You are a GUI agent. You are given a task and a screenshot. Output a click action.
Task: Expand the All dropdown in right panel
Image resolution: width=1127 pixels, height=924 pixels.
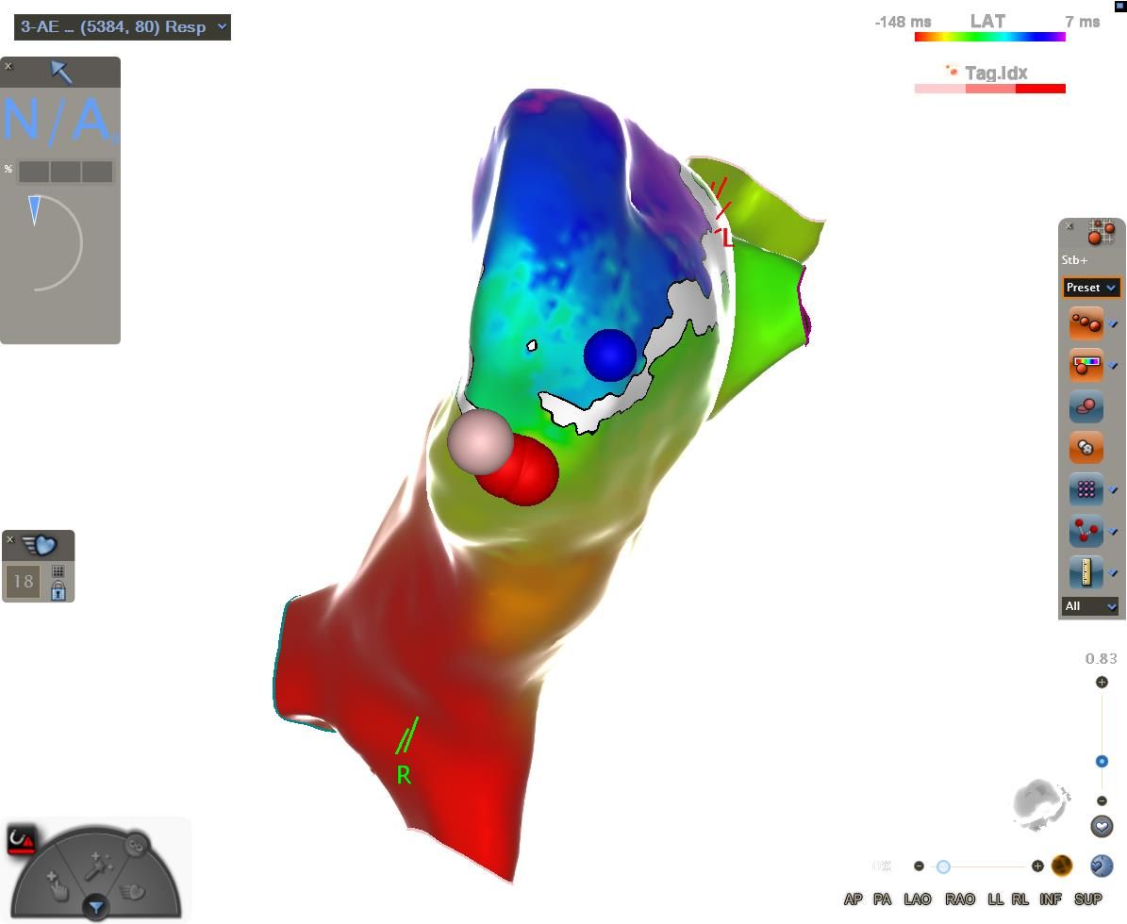[x=1089, y=606]
